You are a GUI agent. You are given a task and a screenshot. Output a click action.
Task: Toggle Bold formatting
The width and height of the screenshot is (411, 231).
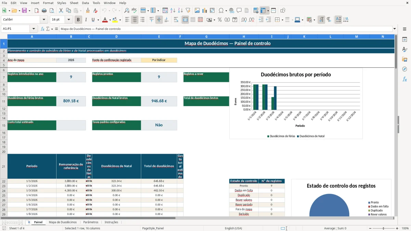78,20
